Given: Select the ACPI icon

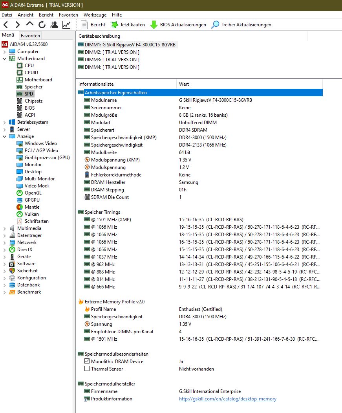Looking at the screenshot, I should pyautogui.click(x=20, y=115).
